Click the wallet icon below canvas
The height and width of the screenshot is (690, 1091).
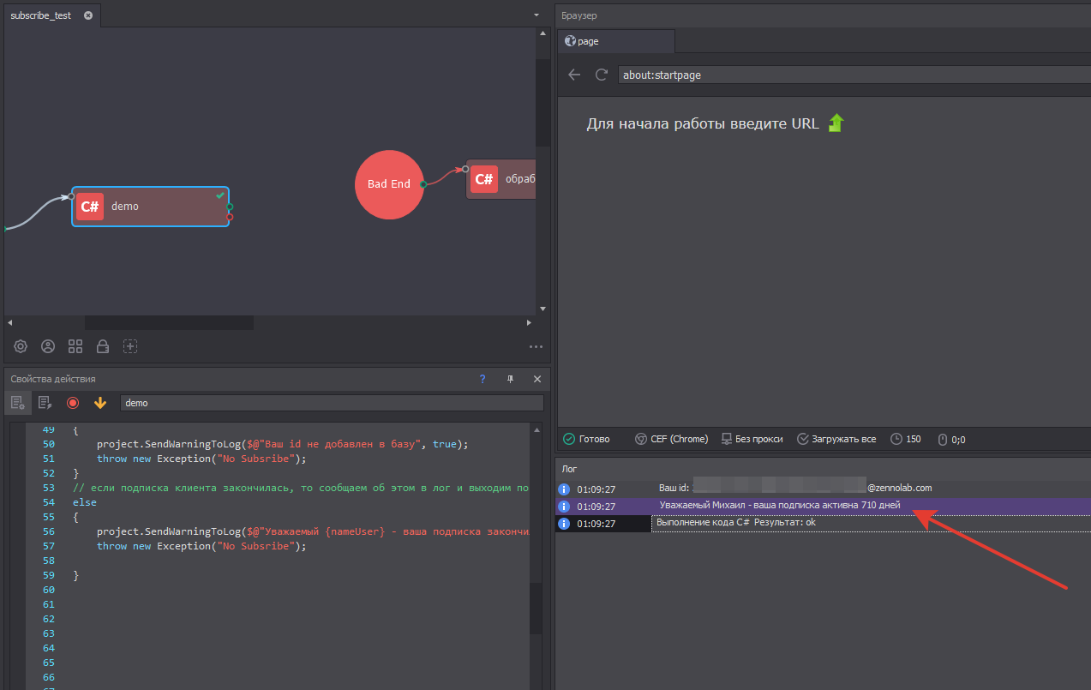coord(103,346)
